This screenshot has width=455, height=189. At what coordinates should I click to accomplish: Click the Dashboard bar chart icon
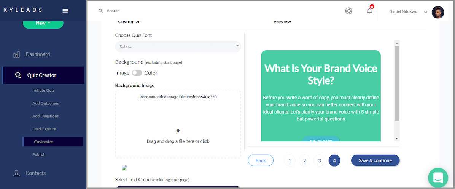[x=17, y=54]
